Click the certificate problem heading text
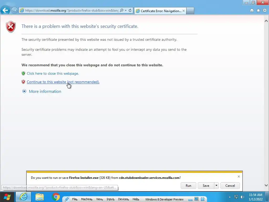This screenshot has width=269, height=202. (x=80, y=26)
